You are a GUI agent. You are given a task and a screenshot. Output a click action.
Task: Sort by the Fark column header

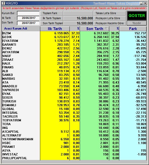[x=133, y=29]
